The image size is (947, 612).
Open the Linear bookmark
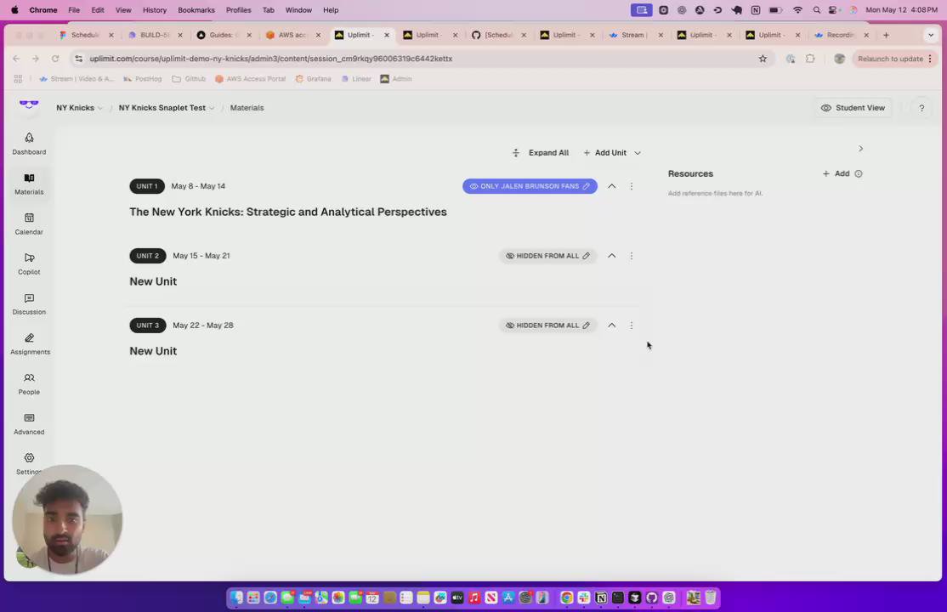(x=355, y=79)
